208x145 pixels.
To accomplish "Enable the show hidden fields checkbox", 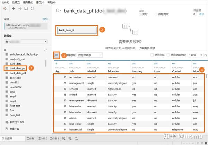I will click(168, 55).
